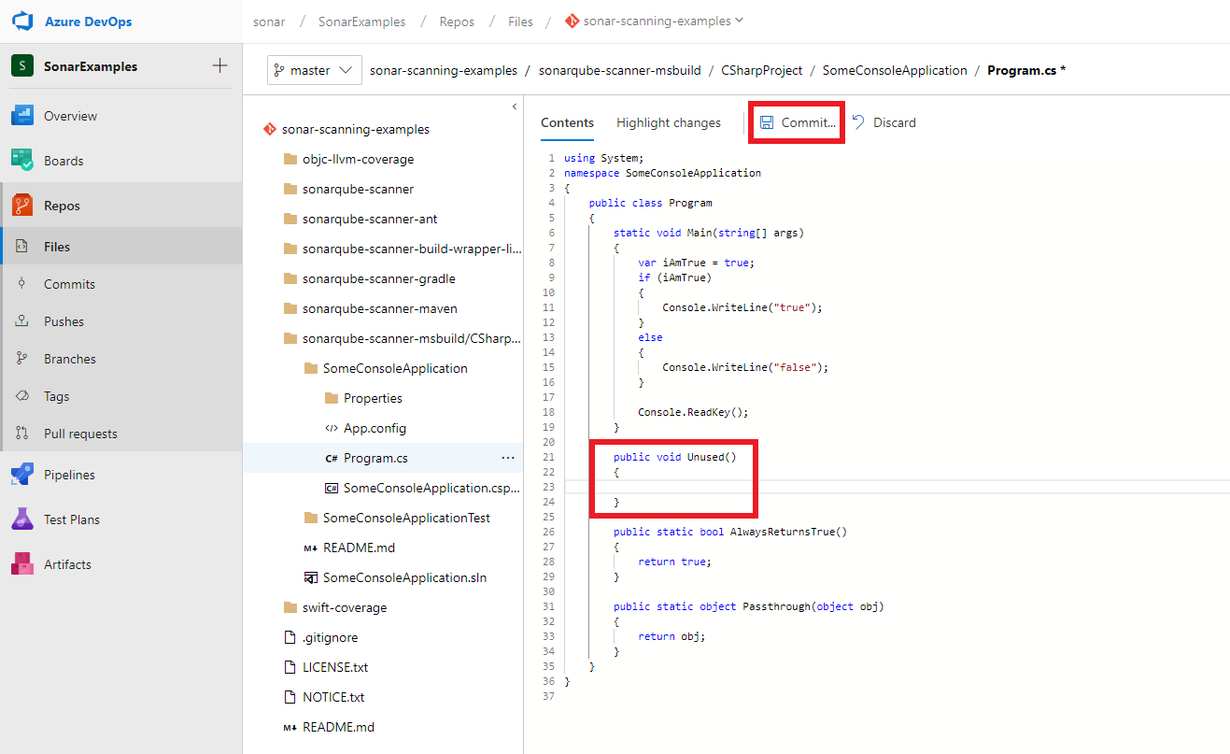Open the sonarqube-scanner-maven folder

click(x=380, y=308)
